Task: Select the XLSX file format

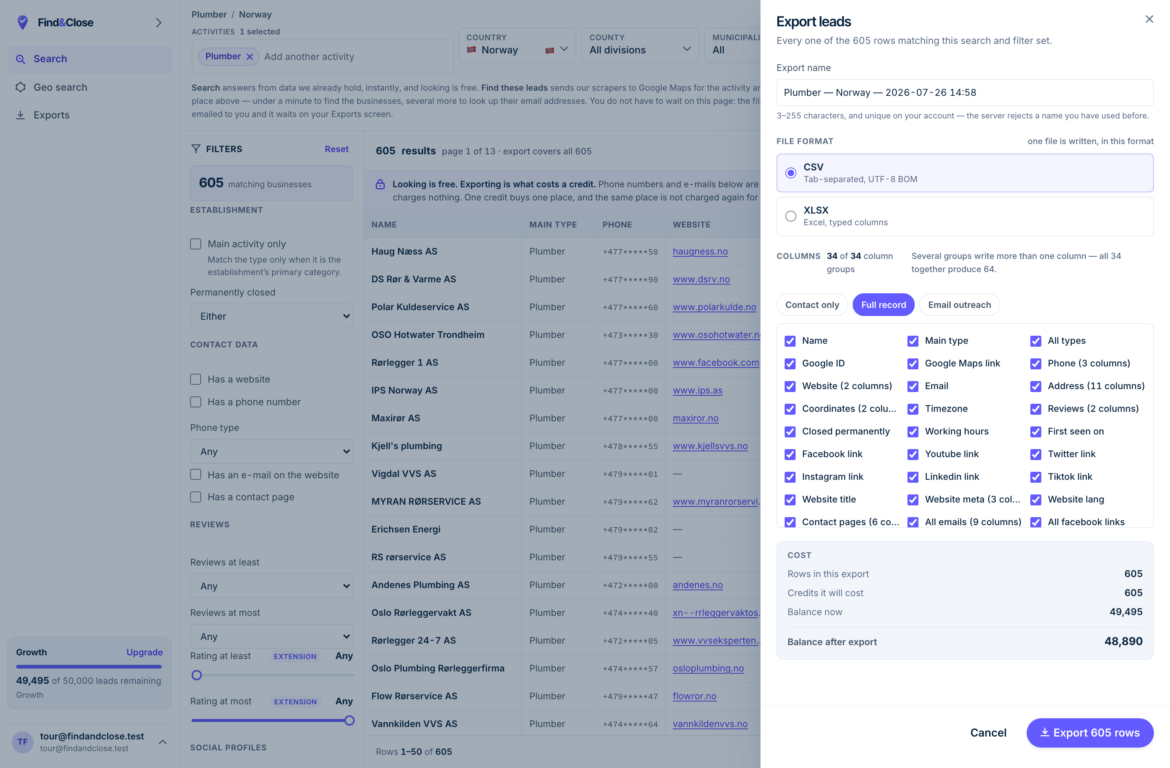Action: pyautogui.click(x=965, y=217)
